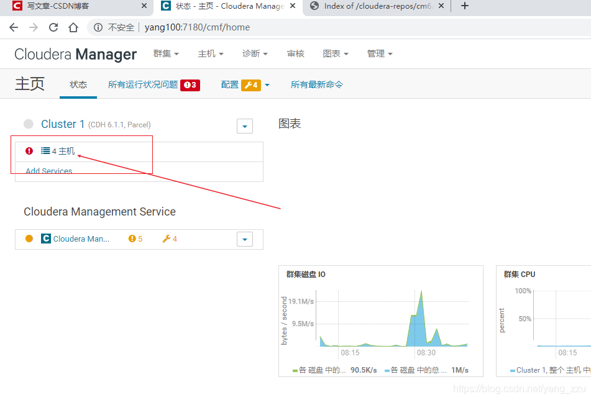This screenshot has height=400, width=591.
Task: Close the Cloudera Manager status tab
Action: point(293,6)
